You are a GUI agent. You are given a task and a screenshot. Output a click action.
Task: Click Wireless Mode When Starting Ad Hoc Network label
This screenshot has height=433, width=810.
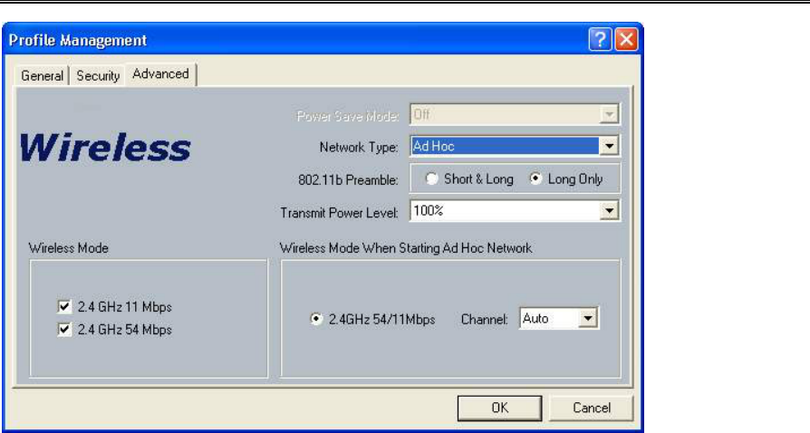[x=406, y=248]
